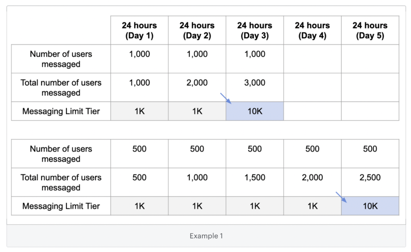Select the "24 hours (Day 4)" column header

coord(312,30)
